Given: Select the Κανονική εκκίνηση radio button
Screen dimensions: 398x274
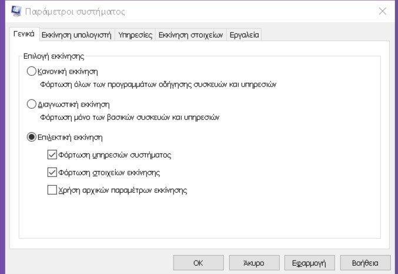Looking at the screenshot, I should point(32,72).
